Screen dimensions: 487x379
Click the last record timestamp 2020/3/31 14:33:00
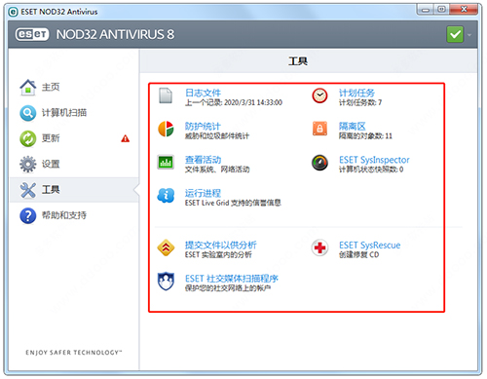(x=253, y=103)
